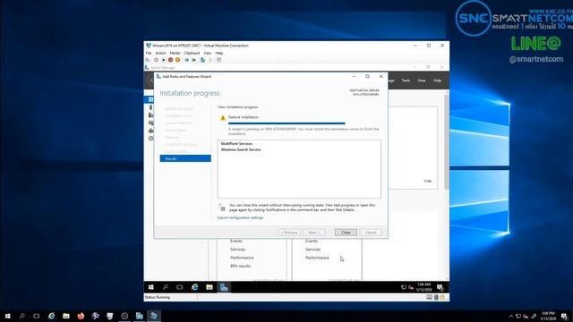Open the View menu of VM Connection
Image resolution: width=573 pixels, height=322 pixels.
207,53
